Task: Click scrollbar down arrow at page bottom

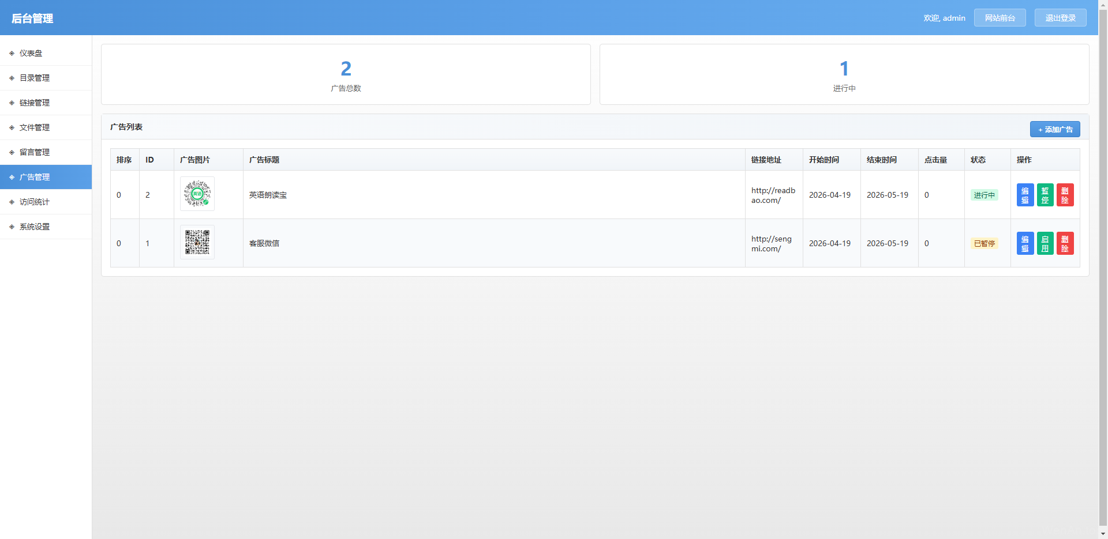Action: (1103, 534)
